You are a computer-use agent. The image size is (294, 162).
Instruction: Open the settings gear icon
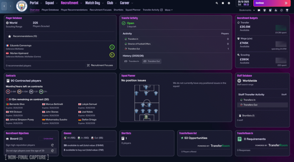point(229,3)
